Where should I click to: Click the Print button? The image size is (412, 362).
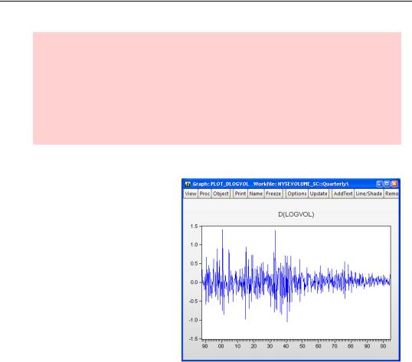click(x=240, y=194)
